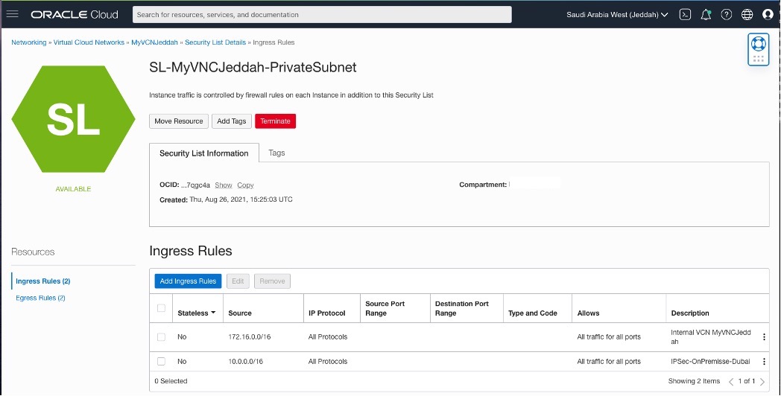Expand the Saudi Arabia West region dropdown
The image size is (781, 396).
(x=616, y=14)
